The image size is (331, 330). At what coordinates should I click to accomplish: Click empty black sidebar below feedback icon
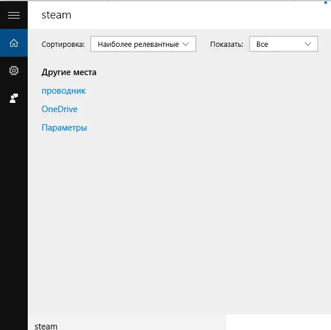coord(14,211)
